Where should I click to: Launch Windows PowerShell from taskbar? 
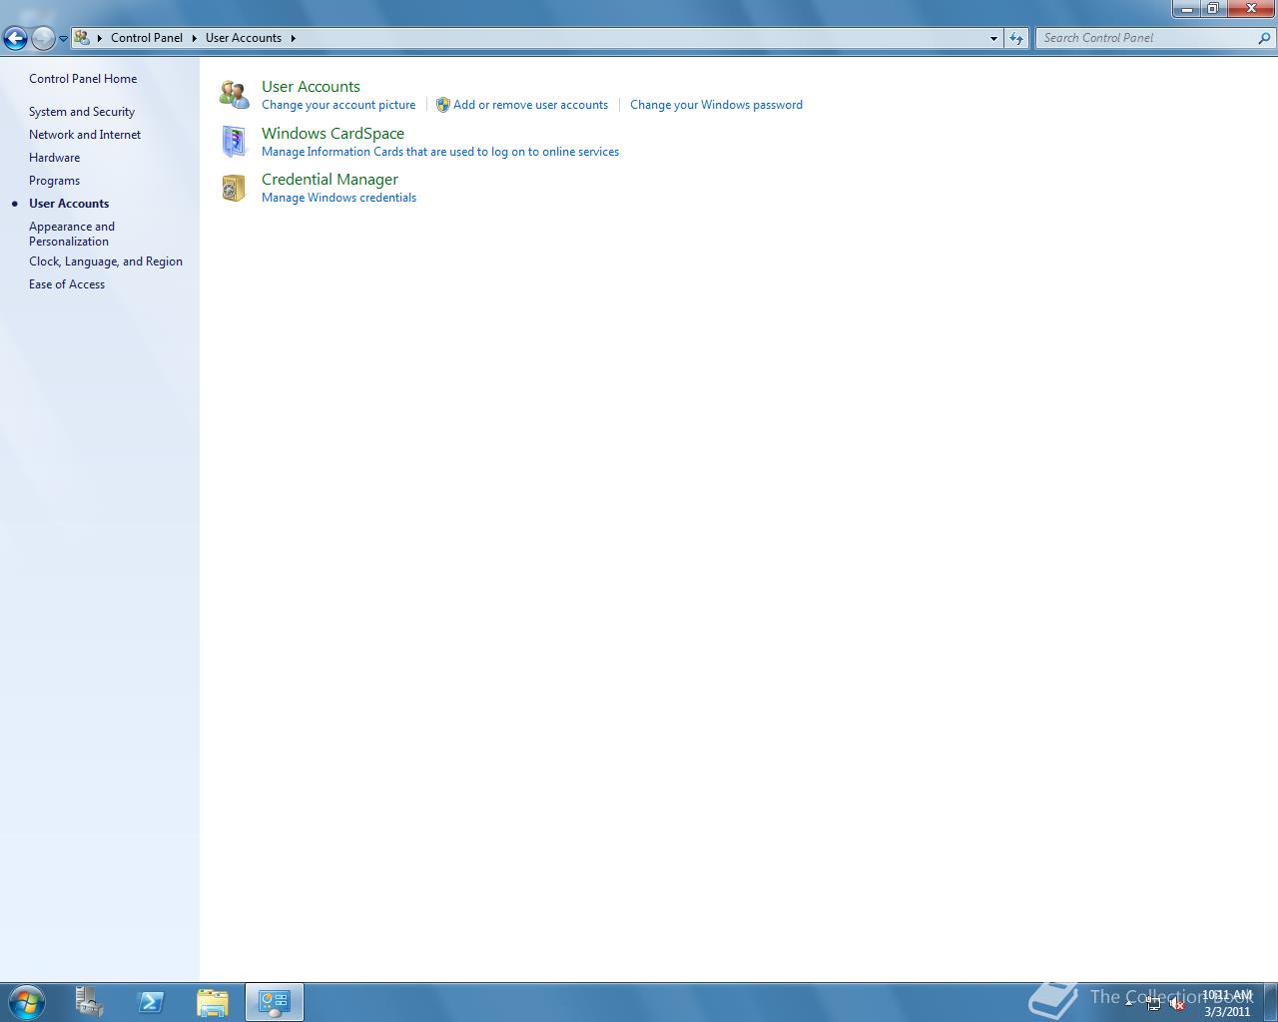151,1002
